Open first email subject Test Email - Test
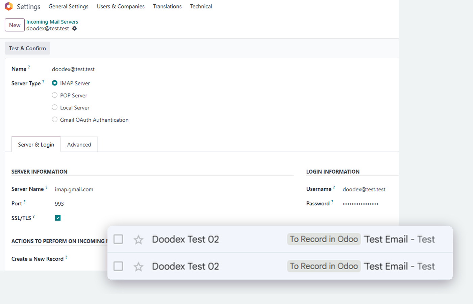 click(399, 239)
